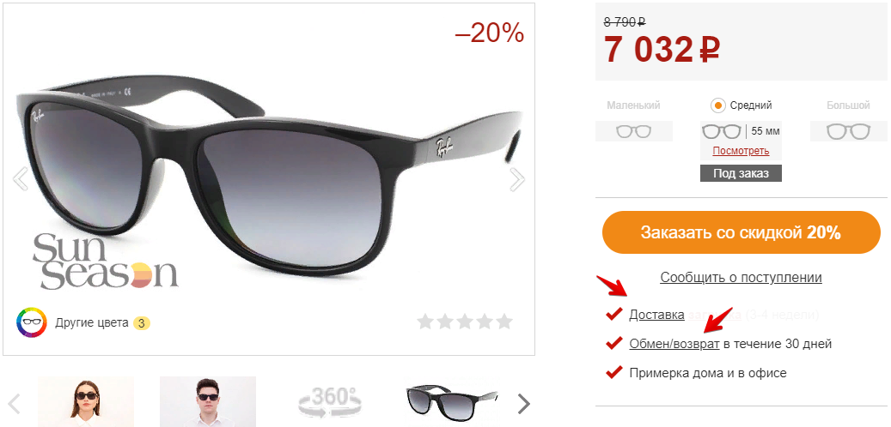
Task: Select the Маленький size option
Action: 633,105
